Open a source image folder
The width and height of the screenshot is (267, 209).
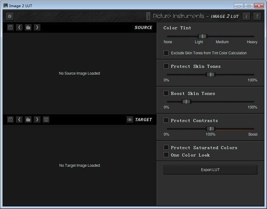click(28, 28)
